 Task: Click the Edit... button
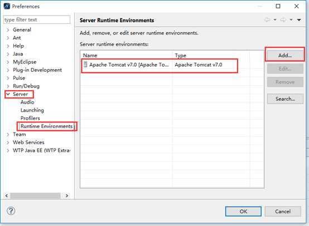pyautogui.click(x=285, y=68)
